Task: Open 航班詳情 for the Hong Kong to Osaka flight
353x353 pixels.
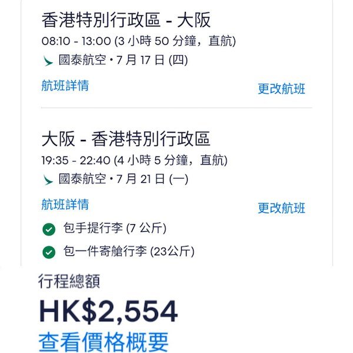Action: coord(65,85)
